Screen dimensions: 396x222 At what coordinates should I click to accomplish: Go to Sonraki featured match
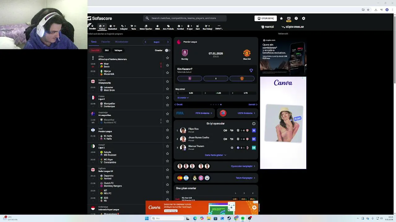pos(253,105)
